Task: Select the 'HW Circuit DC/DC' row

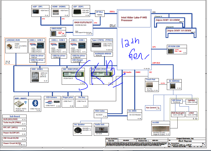Action: coord(14,139)
